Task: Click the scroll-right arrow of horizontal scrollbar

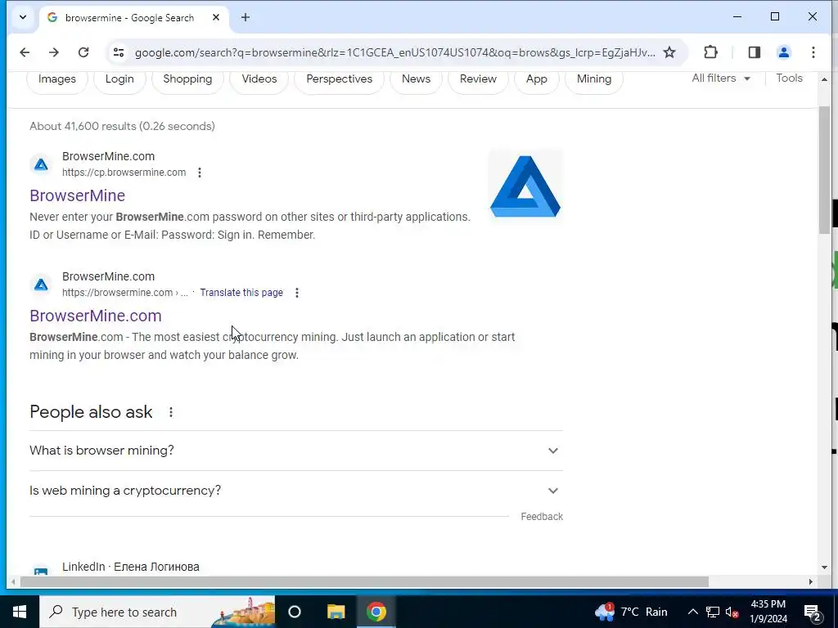Action: [811, 581]
